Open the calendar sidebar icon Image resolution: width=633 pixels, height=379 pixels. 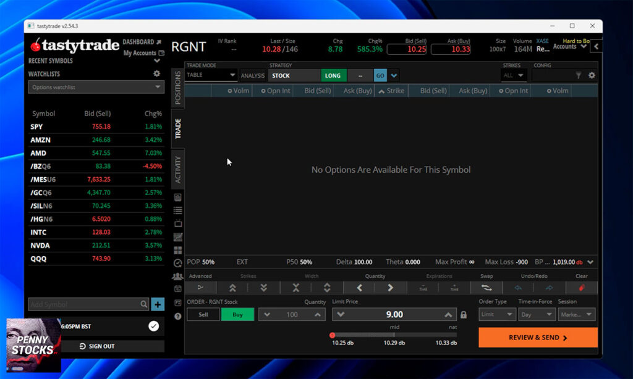pos(177,289)
